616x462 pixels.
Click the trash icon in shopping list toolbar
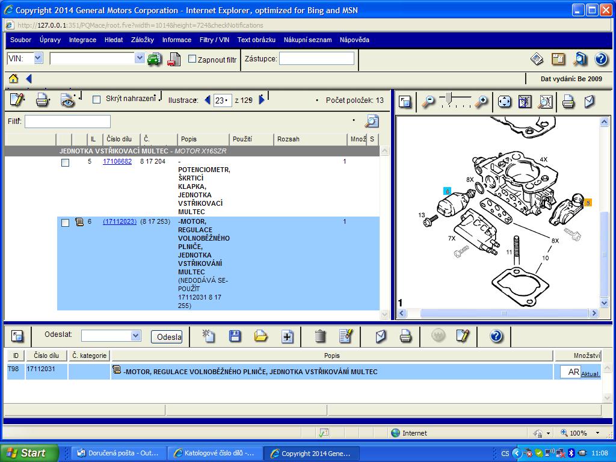point(320,336)
